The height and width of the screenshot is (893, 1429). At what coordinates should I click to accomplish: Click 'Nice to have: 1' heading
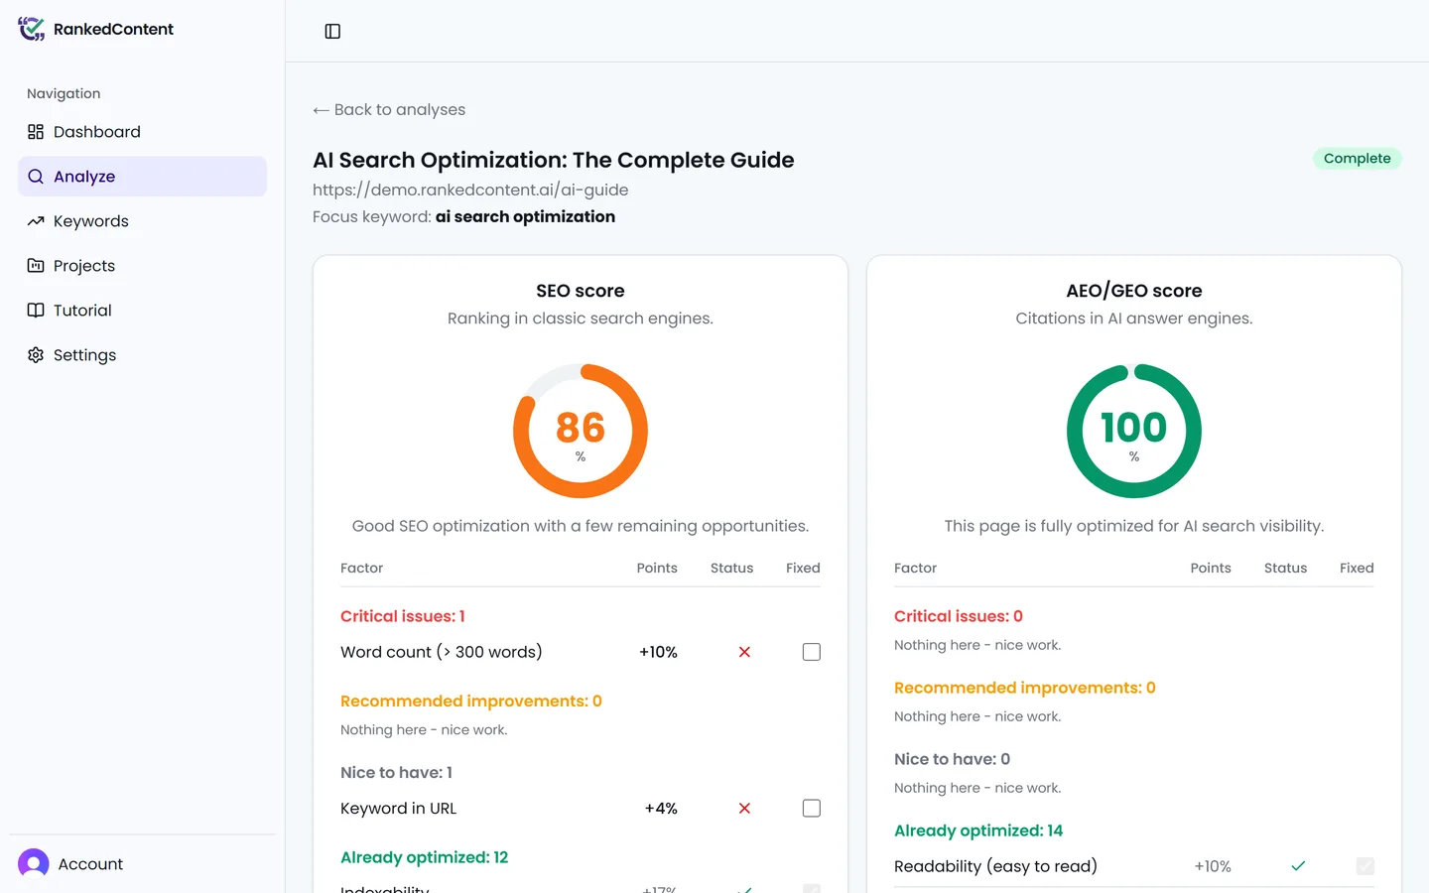pyautogui.click(x=396, y=773)
